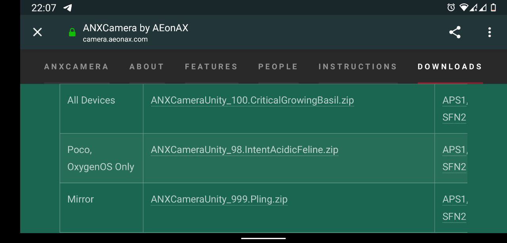Tap the battery status icon

[493, 8]
